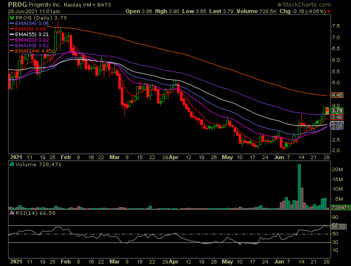The width and height of the screenshot is (351, 266).
Task: Click the 66.58 RSI value tag
Action: (338, 226)
